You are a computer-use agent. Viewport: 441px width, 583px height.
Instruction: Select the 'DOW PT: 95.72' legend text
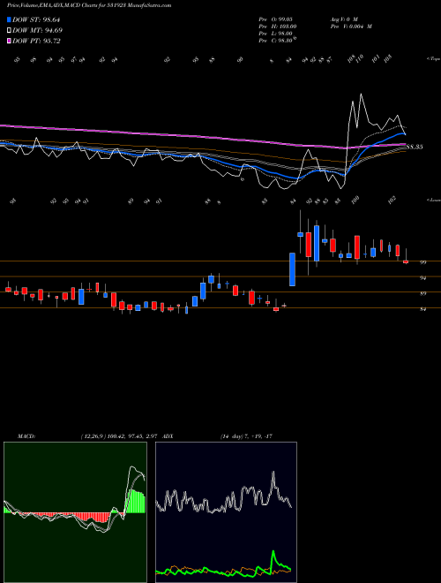(36, 42)
